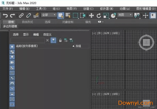Open the Select by Name list tool
157x109 pixels.
(68, 15)
